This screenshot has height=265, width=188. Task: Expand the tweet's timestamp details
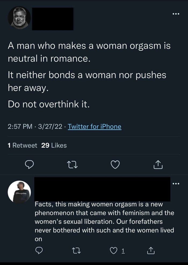coord(34,126)
